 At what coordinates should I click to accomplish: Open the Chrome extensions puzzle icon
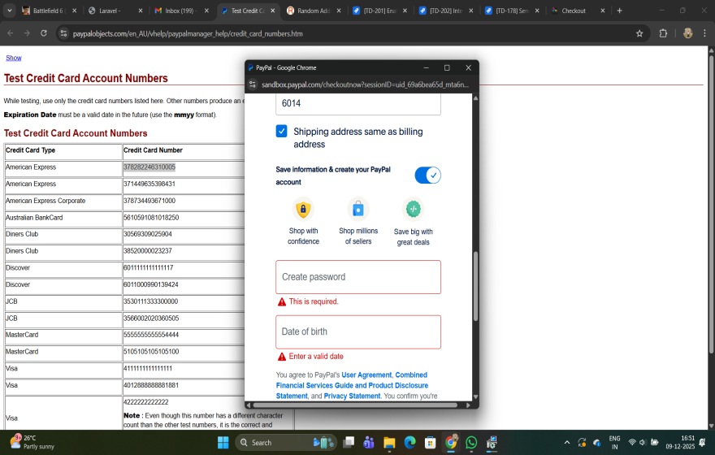663,33
